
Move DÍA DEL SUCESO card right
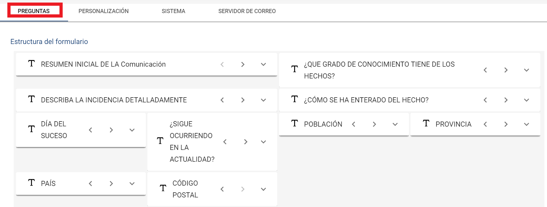coord(111,130)
